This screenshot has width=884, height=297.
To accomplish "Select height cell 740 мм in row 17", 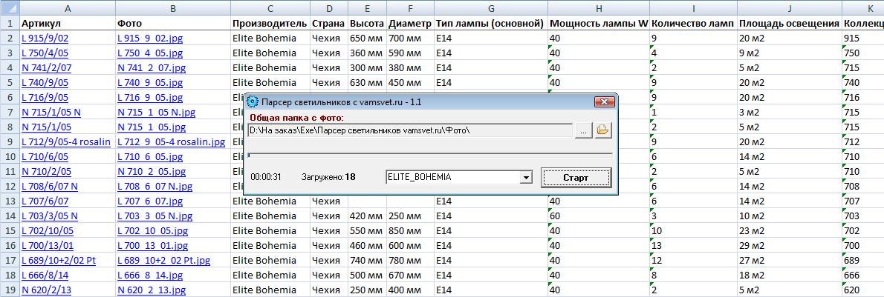I will pyautogui.click(x=367, y=261).
